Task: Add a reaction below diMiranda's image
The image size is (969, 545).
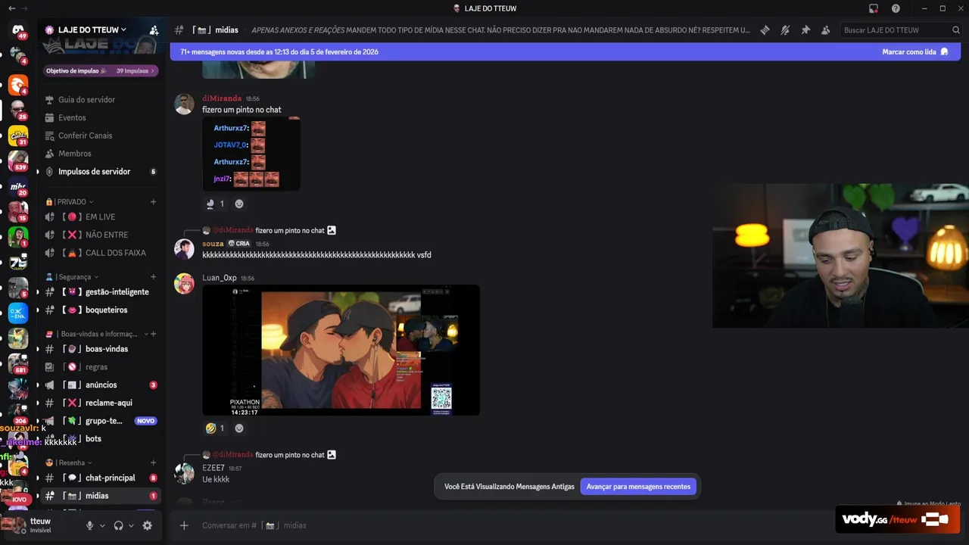Action: tap(239, 204)
